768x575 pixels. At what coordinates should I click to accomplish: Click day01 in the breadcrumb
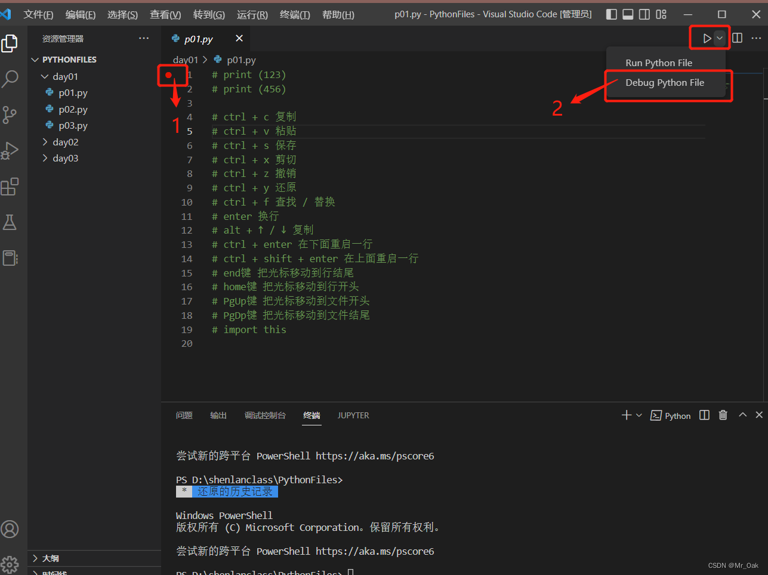[x=185, y=60]
